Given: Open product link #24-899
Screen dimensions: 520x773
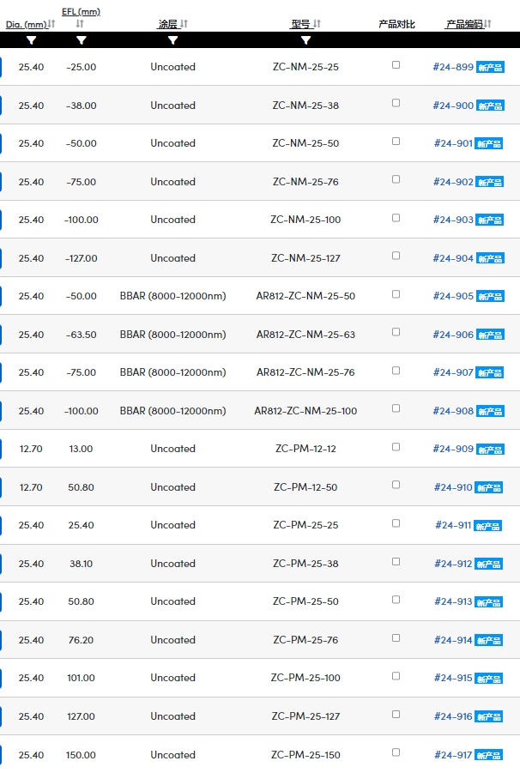Looking at the screenshot, I should [x=453, y=67].
